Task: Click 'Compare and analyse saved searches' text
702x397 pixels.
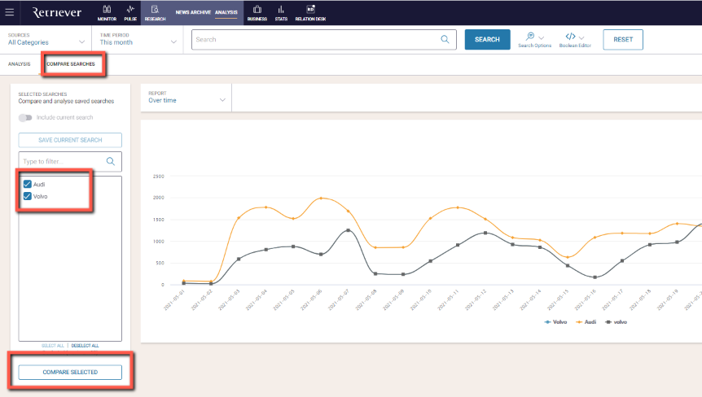Action: pyautogui.click(x=66, y=102)
